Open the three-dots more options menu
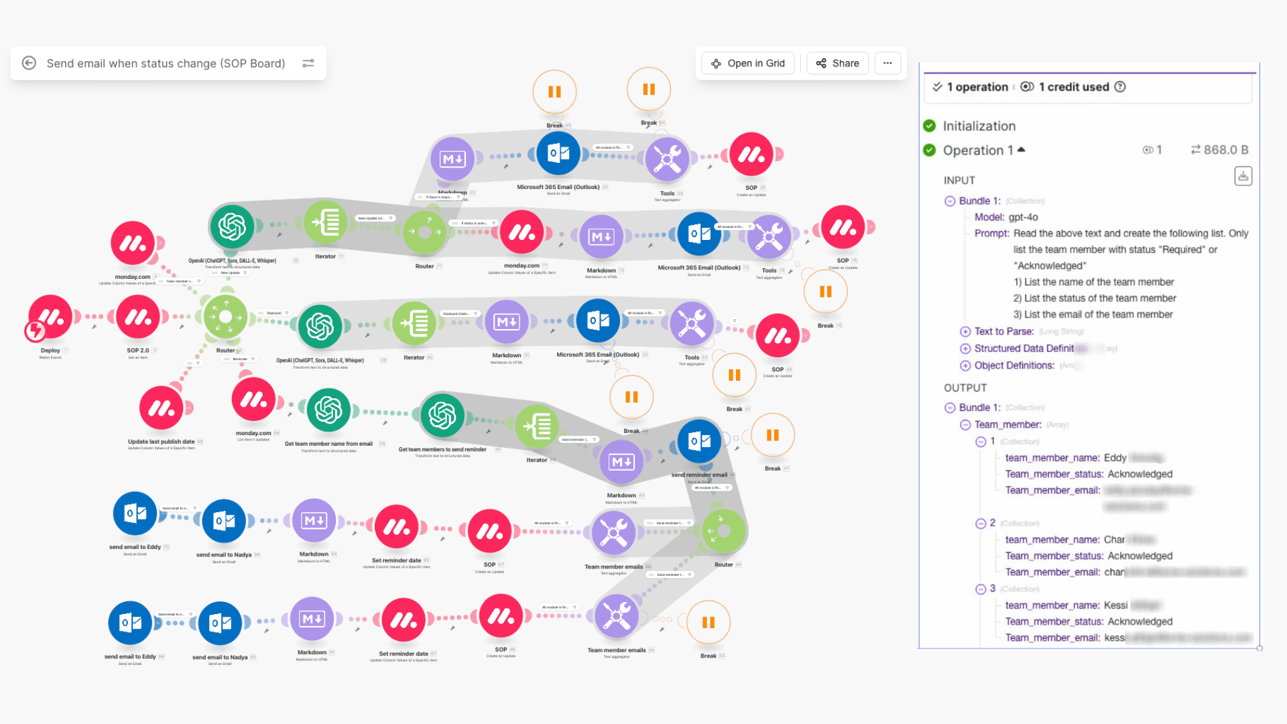 point(887,63)
